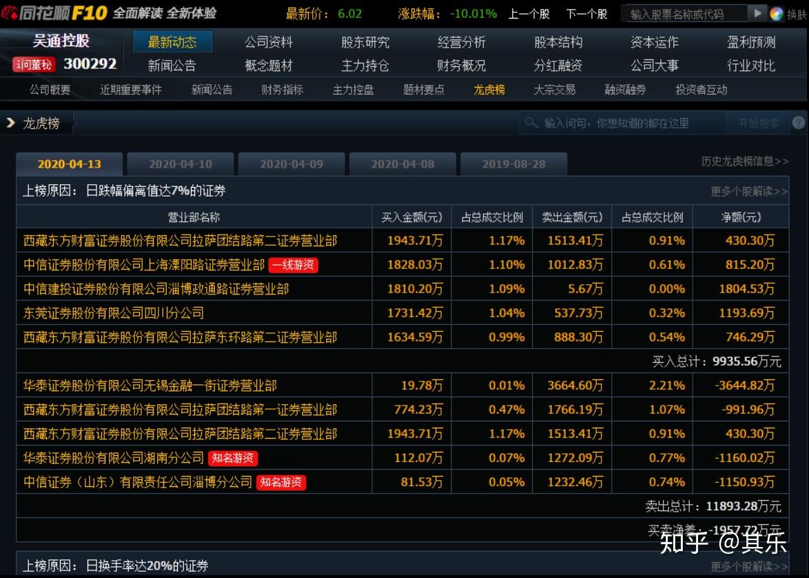Screen dimensions: 809x578
Task: Click the 知名游资 tag beside 湖南分公司
Action: click(x=233, y=458)
